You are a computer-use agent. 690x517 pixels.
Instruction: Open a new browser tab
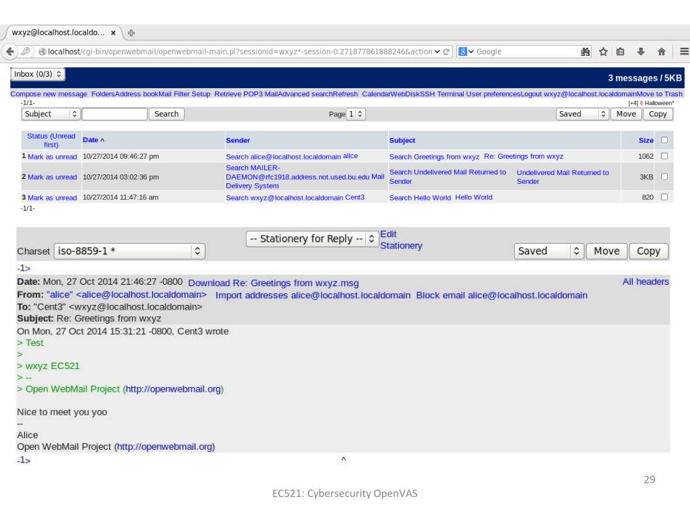[x=131, y=32]
